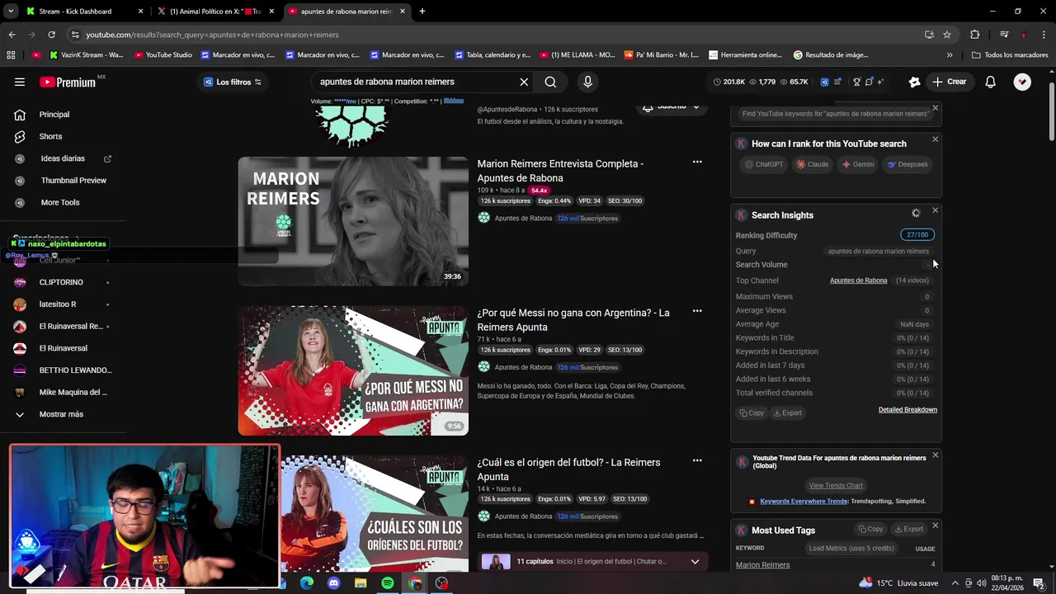Open Search Insights settings gear
The width and height of the screenshot is (1056, 594).
916,214
